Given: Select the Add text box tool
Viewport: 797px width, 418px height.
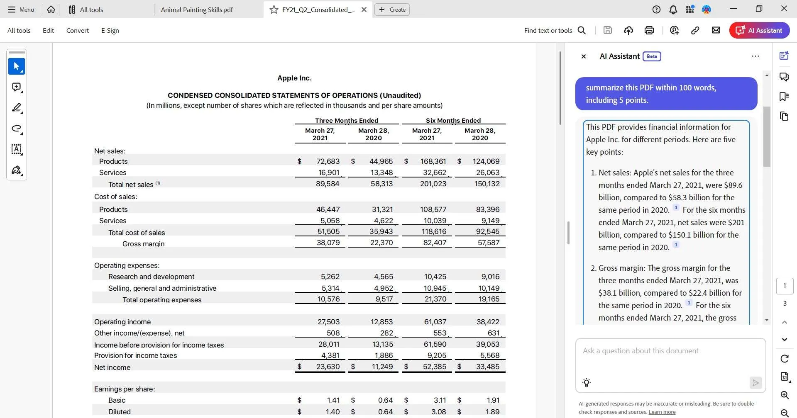Looking at the screenshot, I should coord(17,149).
